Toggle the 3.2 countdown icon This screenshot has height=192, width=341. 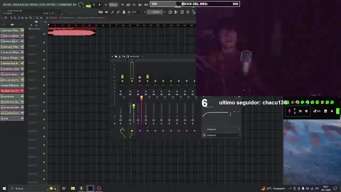pos(134,5)
